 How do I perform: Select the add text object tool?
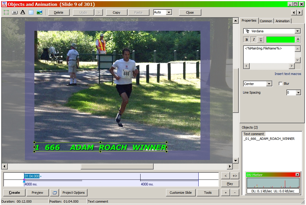click(23, 12)
